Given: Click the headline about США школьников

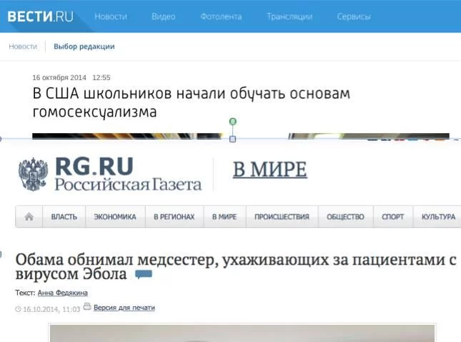Looking at the screenshot, I should tap(191, 102).
